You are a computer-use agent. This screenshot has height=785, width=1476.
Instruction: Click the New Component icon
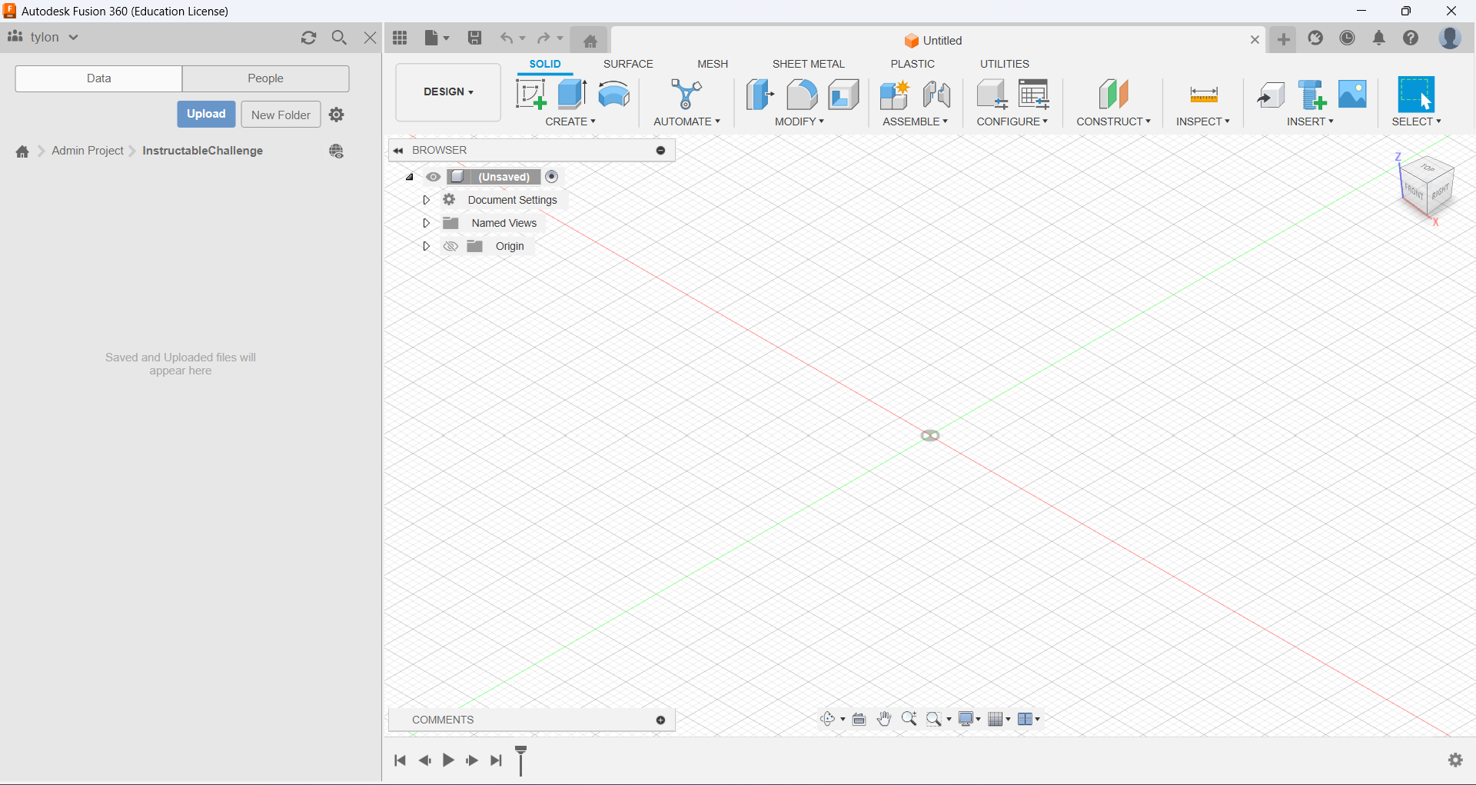pos(895,94)
